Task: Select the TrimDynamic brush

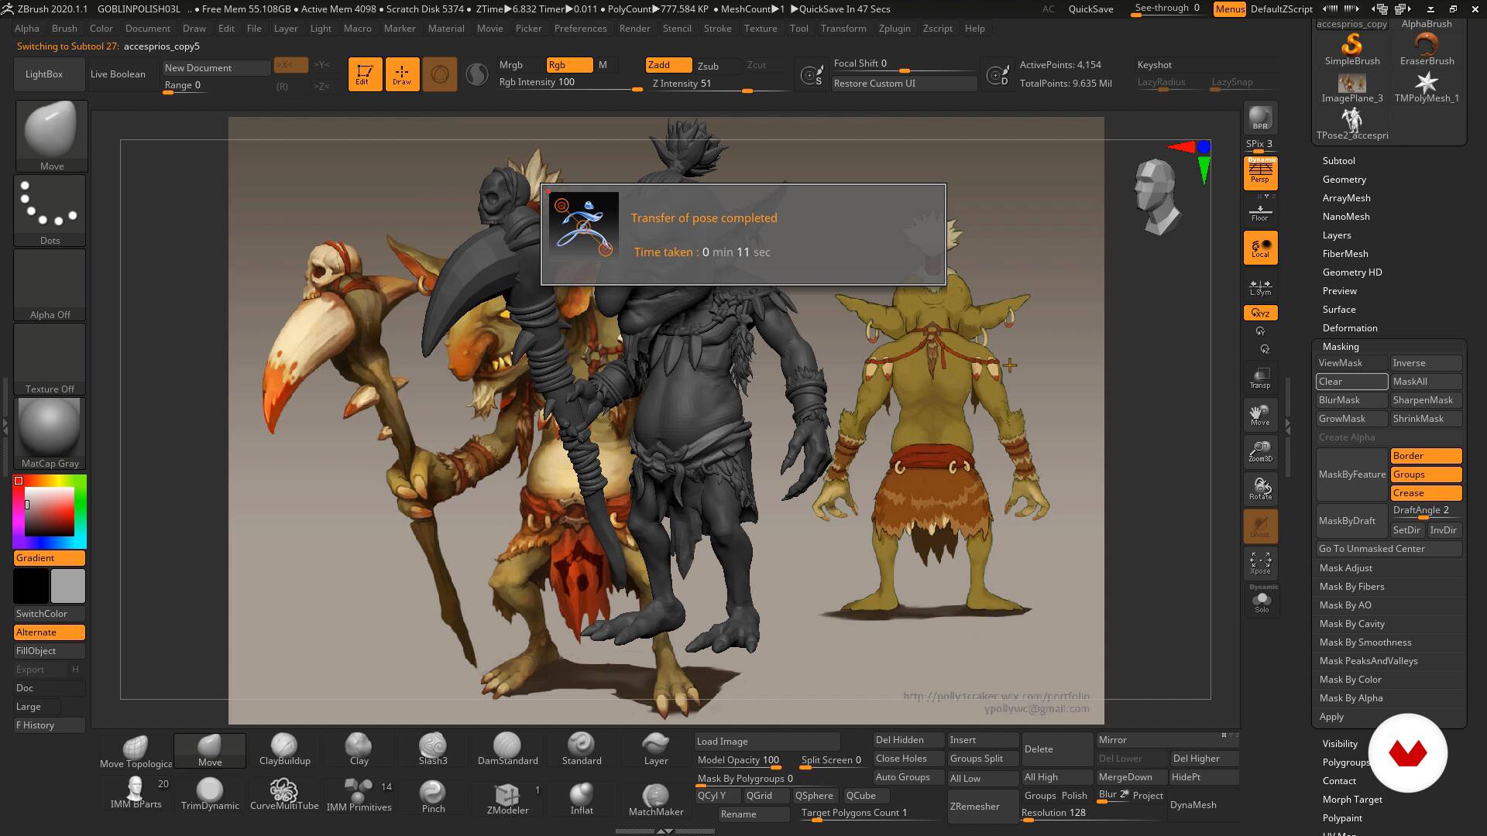Action: (x=210, y=794)
